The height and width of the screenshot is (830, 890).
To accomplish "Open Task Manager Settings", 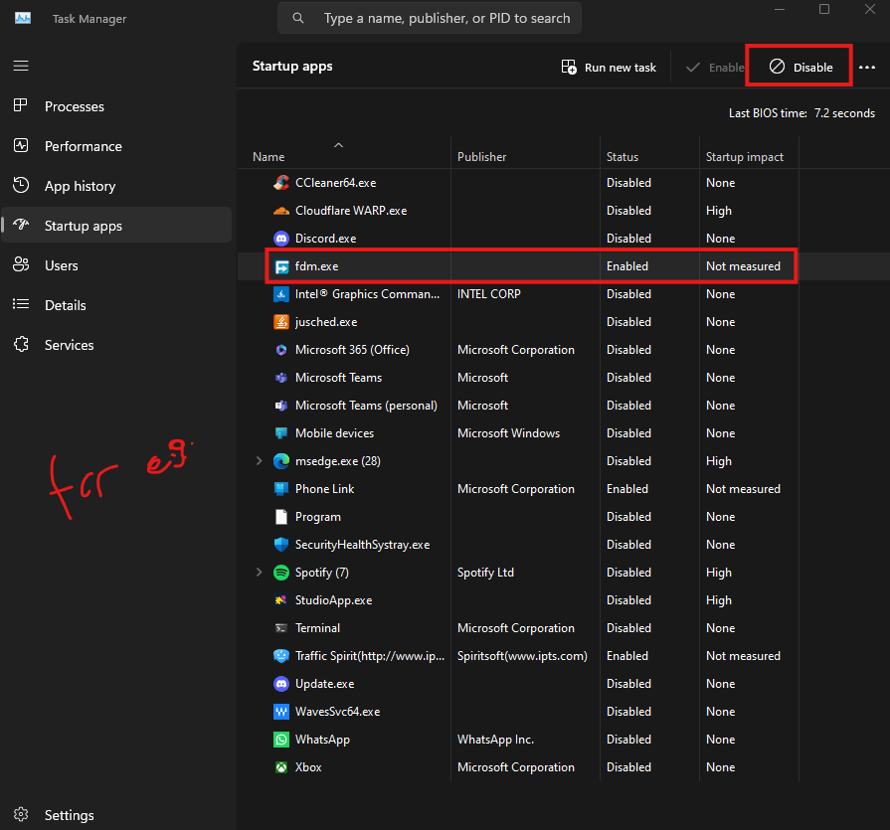I will (116, 815).
